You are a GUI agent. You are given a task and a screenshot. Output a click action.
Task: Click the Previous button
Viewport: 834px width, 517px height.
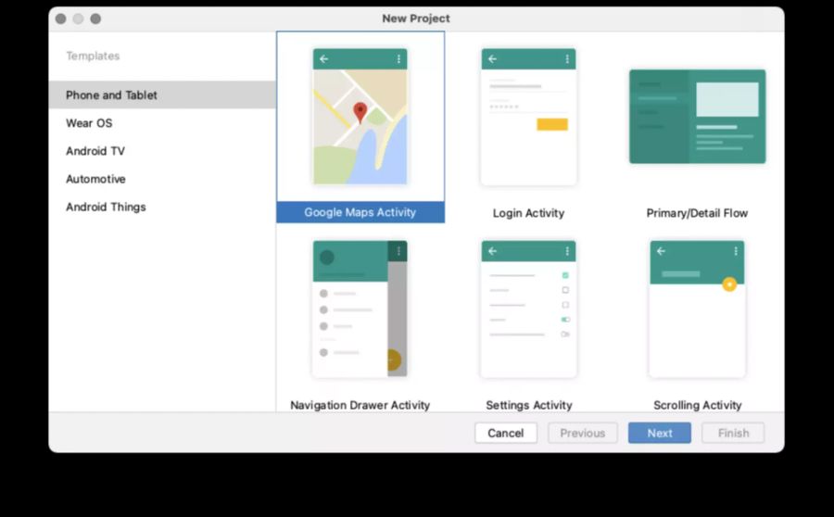click(x=583, y=433)
